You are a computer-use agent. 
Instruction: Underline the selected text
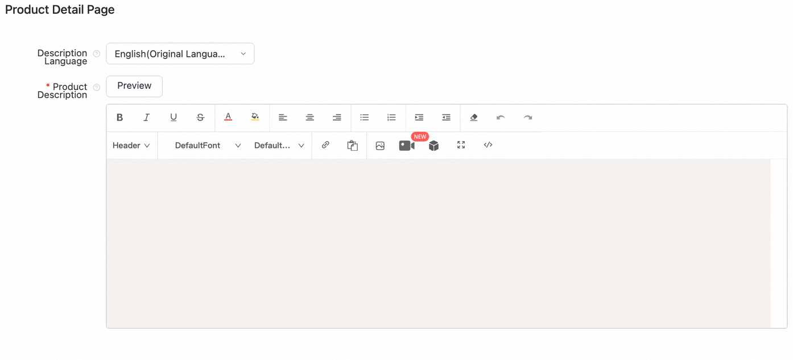[x=174, y=118]
